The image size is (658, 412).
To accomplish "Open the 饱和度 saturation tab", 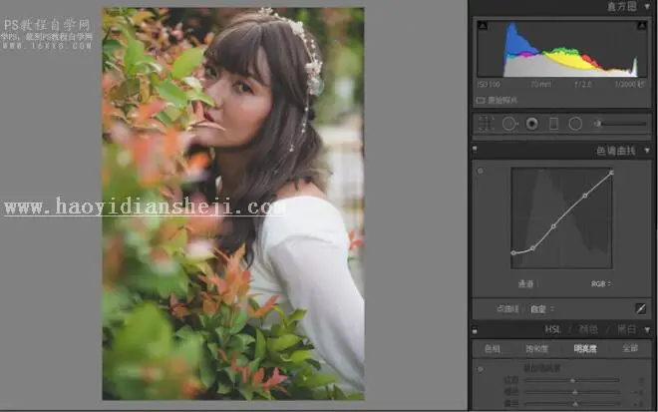I will pos(536,348).
